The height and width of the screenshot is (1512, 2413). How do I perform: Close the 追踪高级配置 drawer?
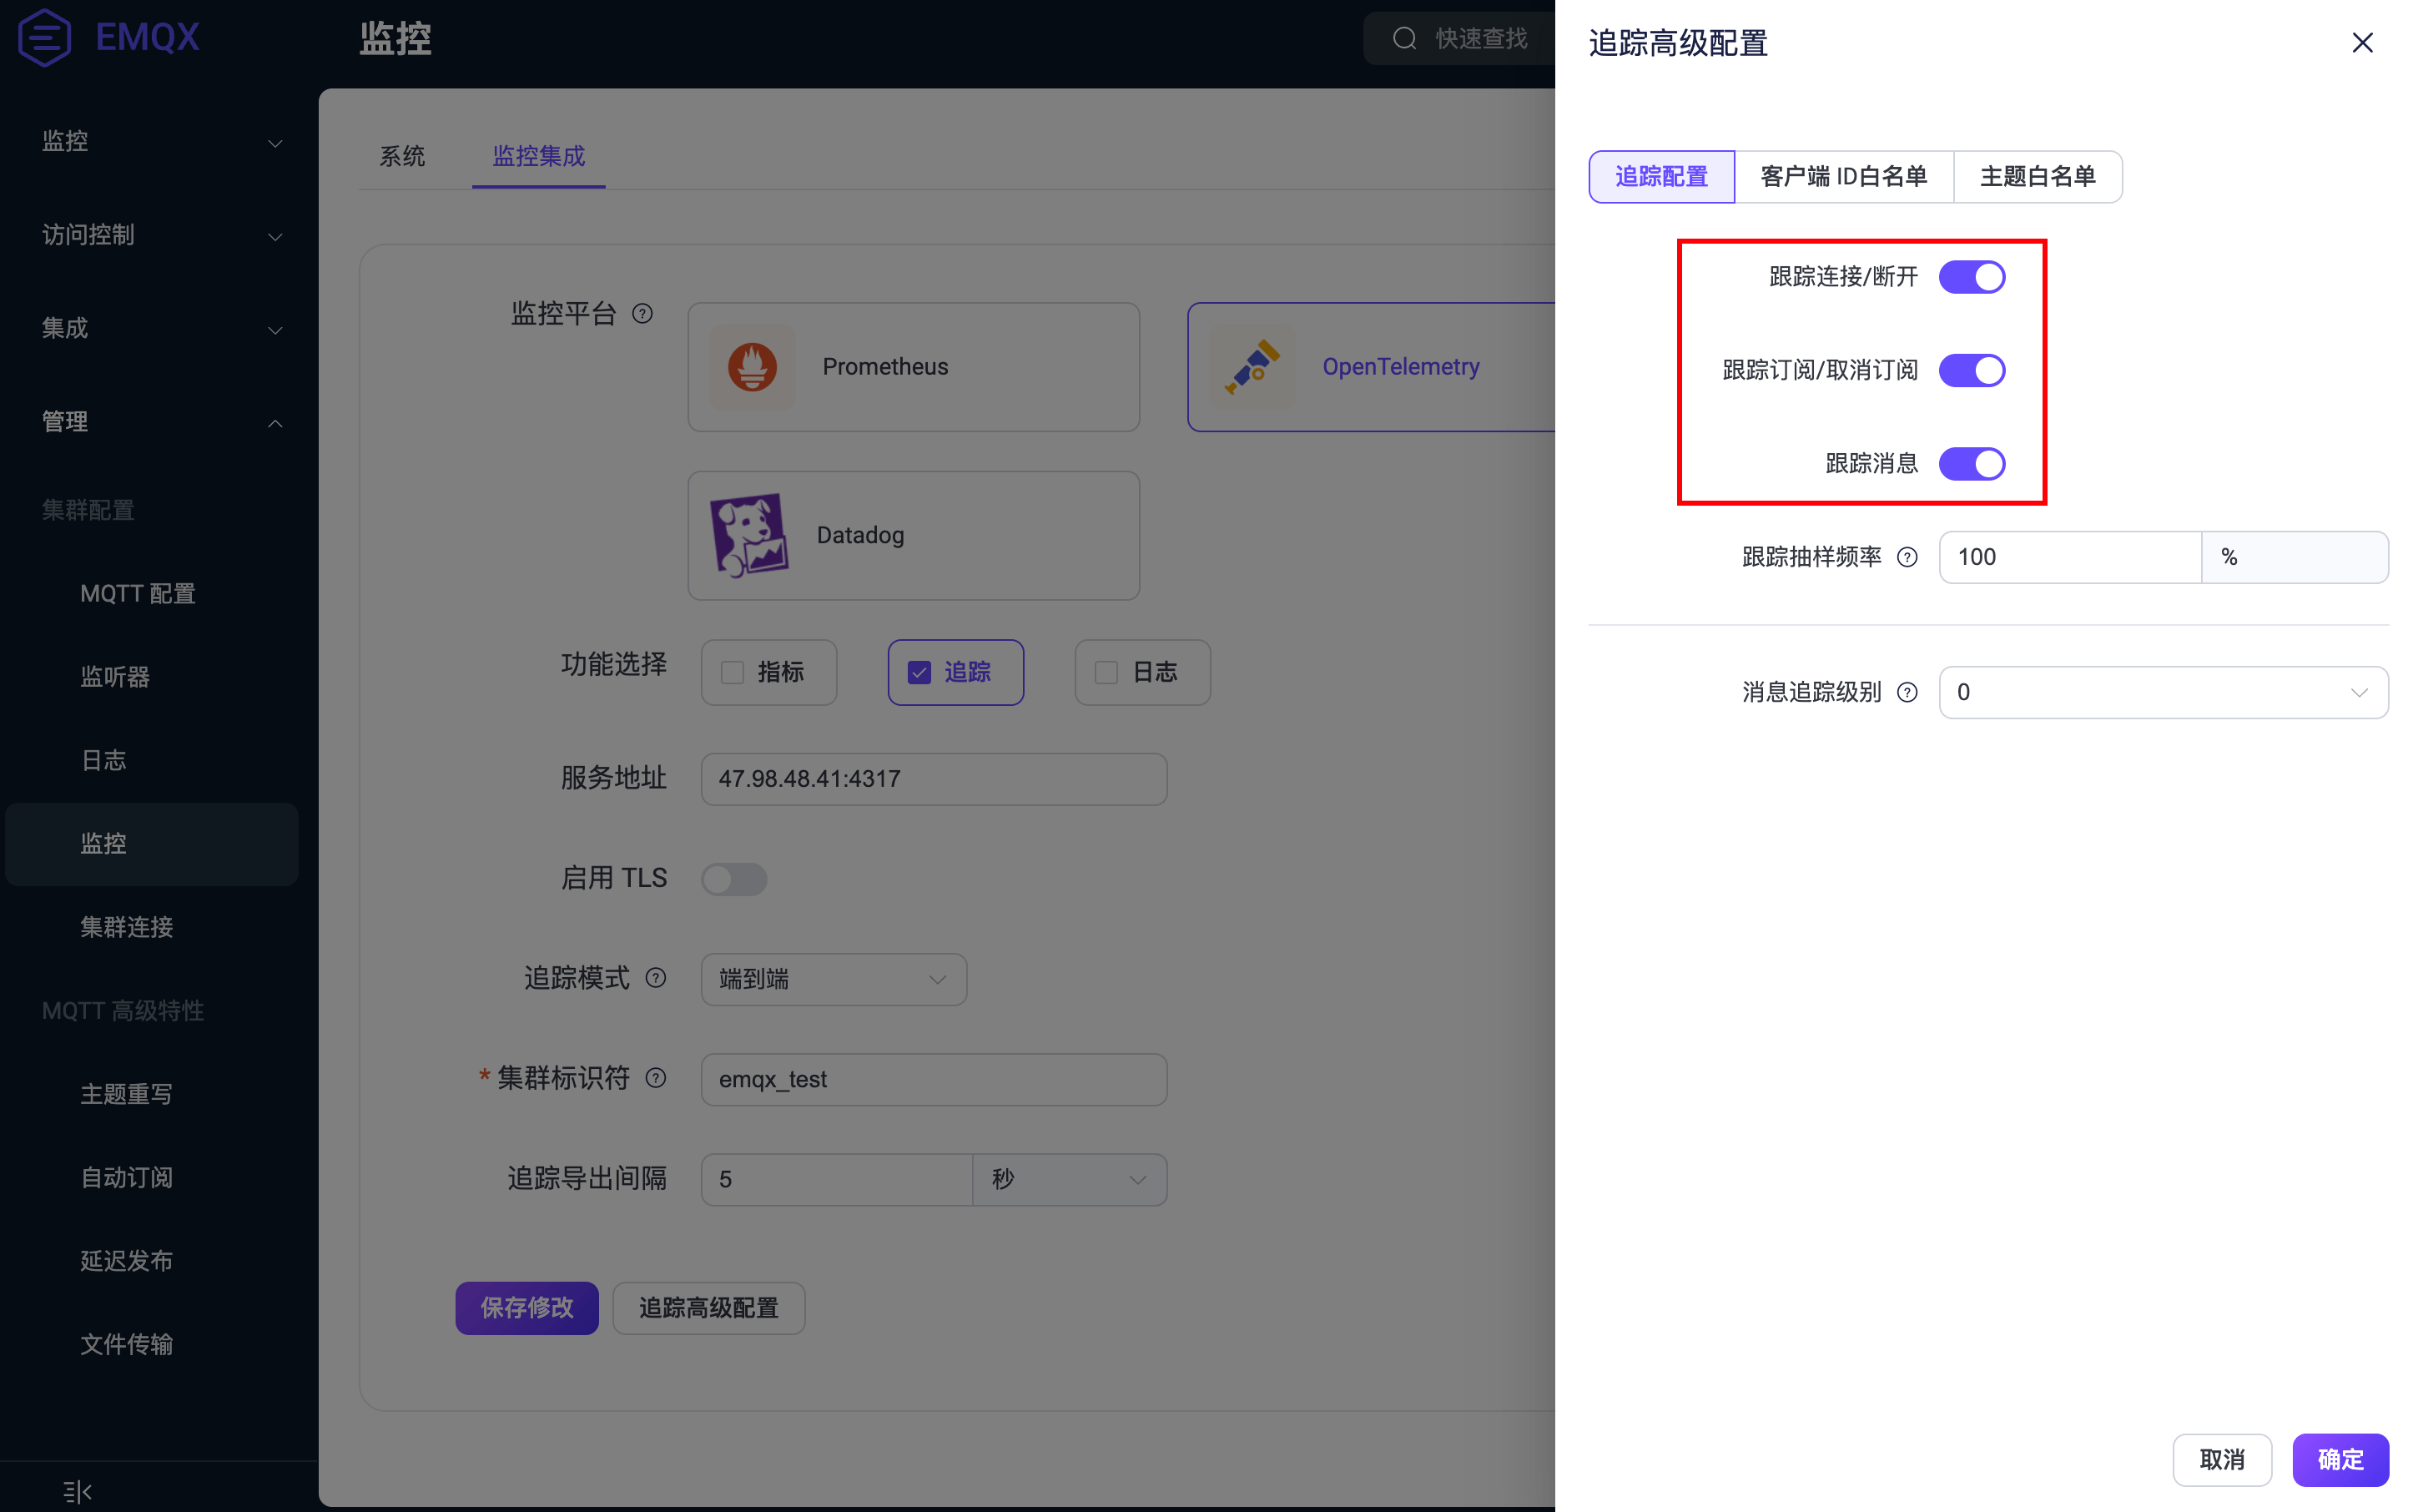(2362, 43)
